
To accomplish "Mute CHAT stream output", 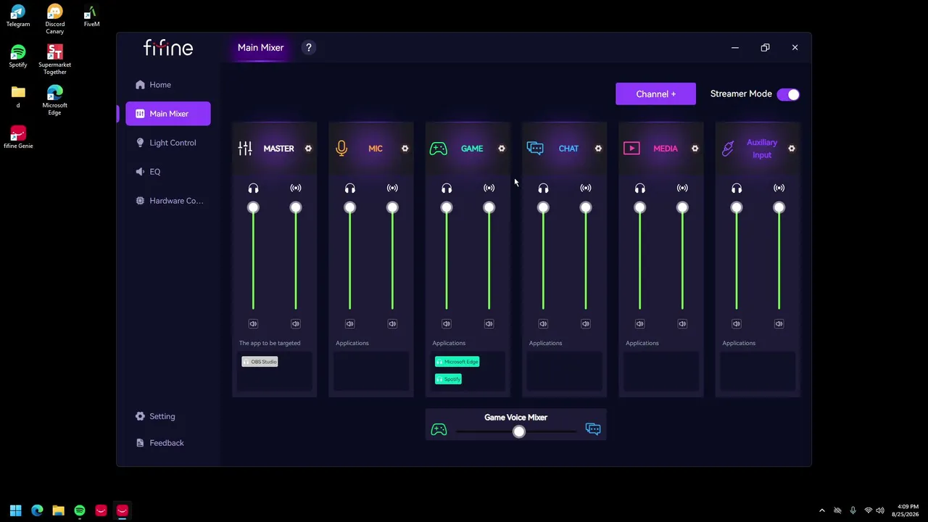I will [586, 324].
